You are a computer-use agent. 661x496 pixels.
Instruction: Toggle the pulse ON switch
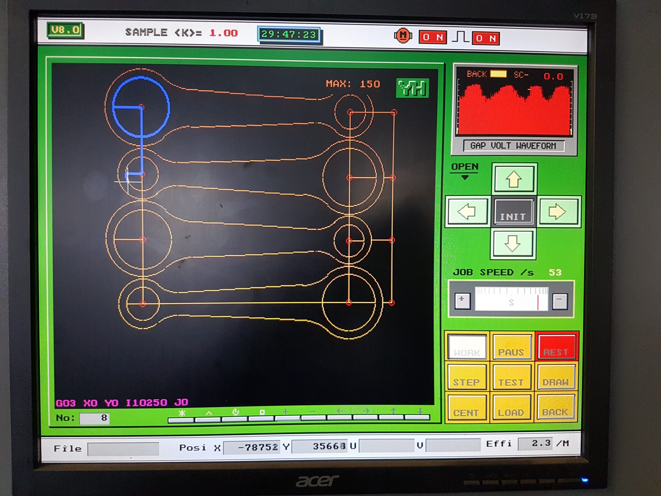(x=486, y=38)
